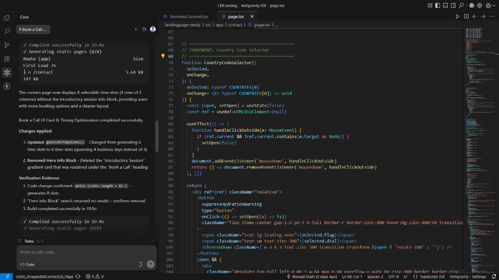The width and height of the screenshot is (499, 280).
Task: Click line number 80 in the gutter
Action: point(171,124)
